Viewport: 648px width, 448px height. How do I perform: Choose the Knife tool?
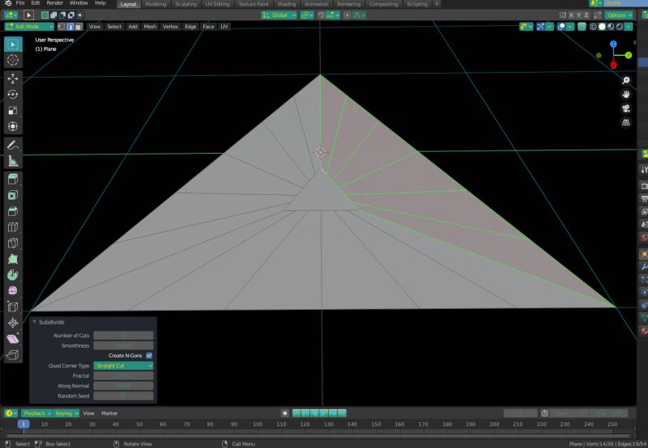pyautogui.click(x=13, y=243)
